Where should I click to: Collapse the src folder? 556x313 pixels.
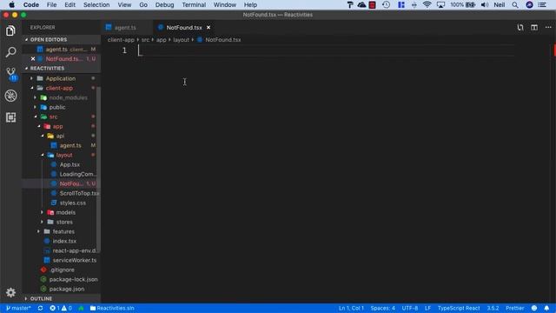tap(53, 117)
